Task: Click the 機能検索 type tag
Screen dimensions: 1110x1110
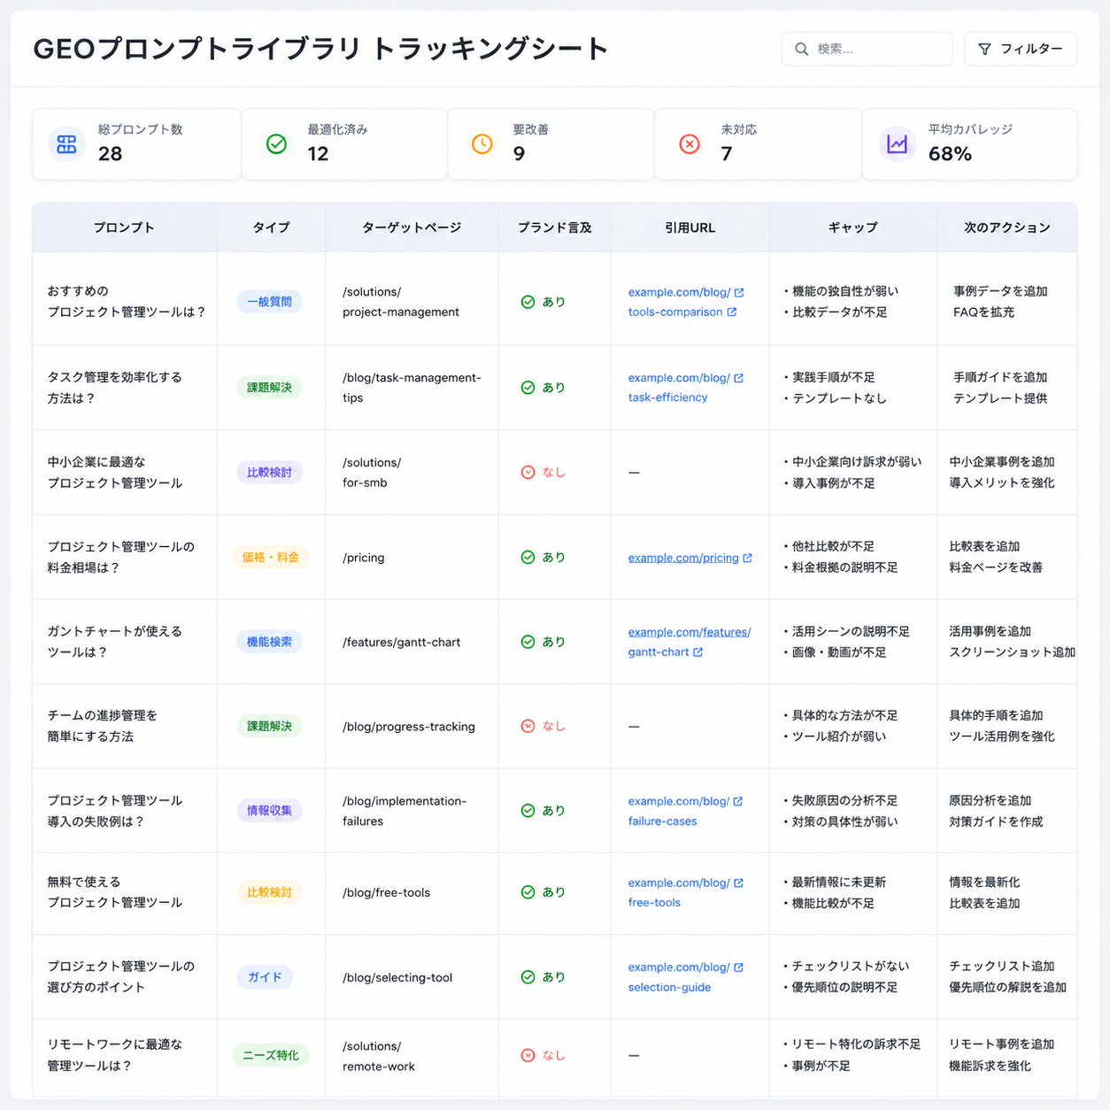Action: pyautogui.click(x=269, y=642)
